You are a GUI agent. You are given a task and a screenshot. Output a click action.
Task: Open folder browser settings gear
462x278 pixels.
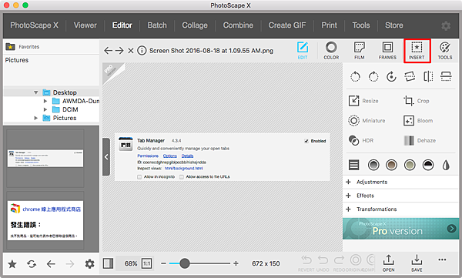(x=89, y=264)
